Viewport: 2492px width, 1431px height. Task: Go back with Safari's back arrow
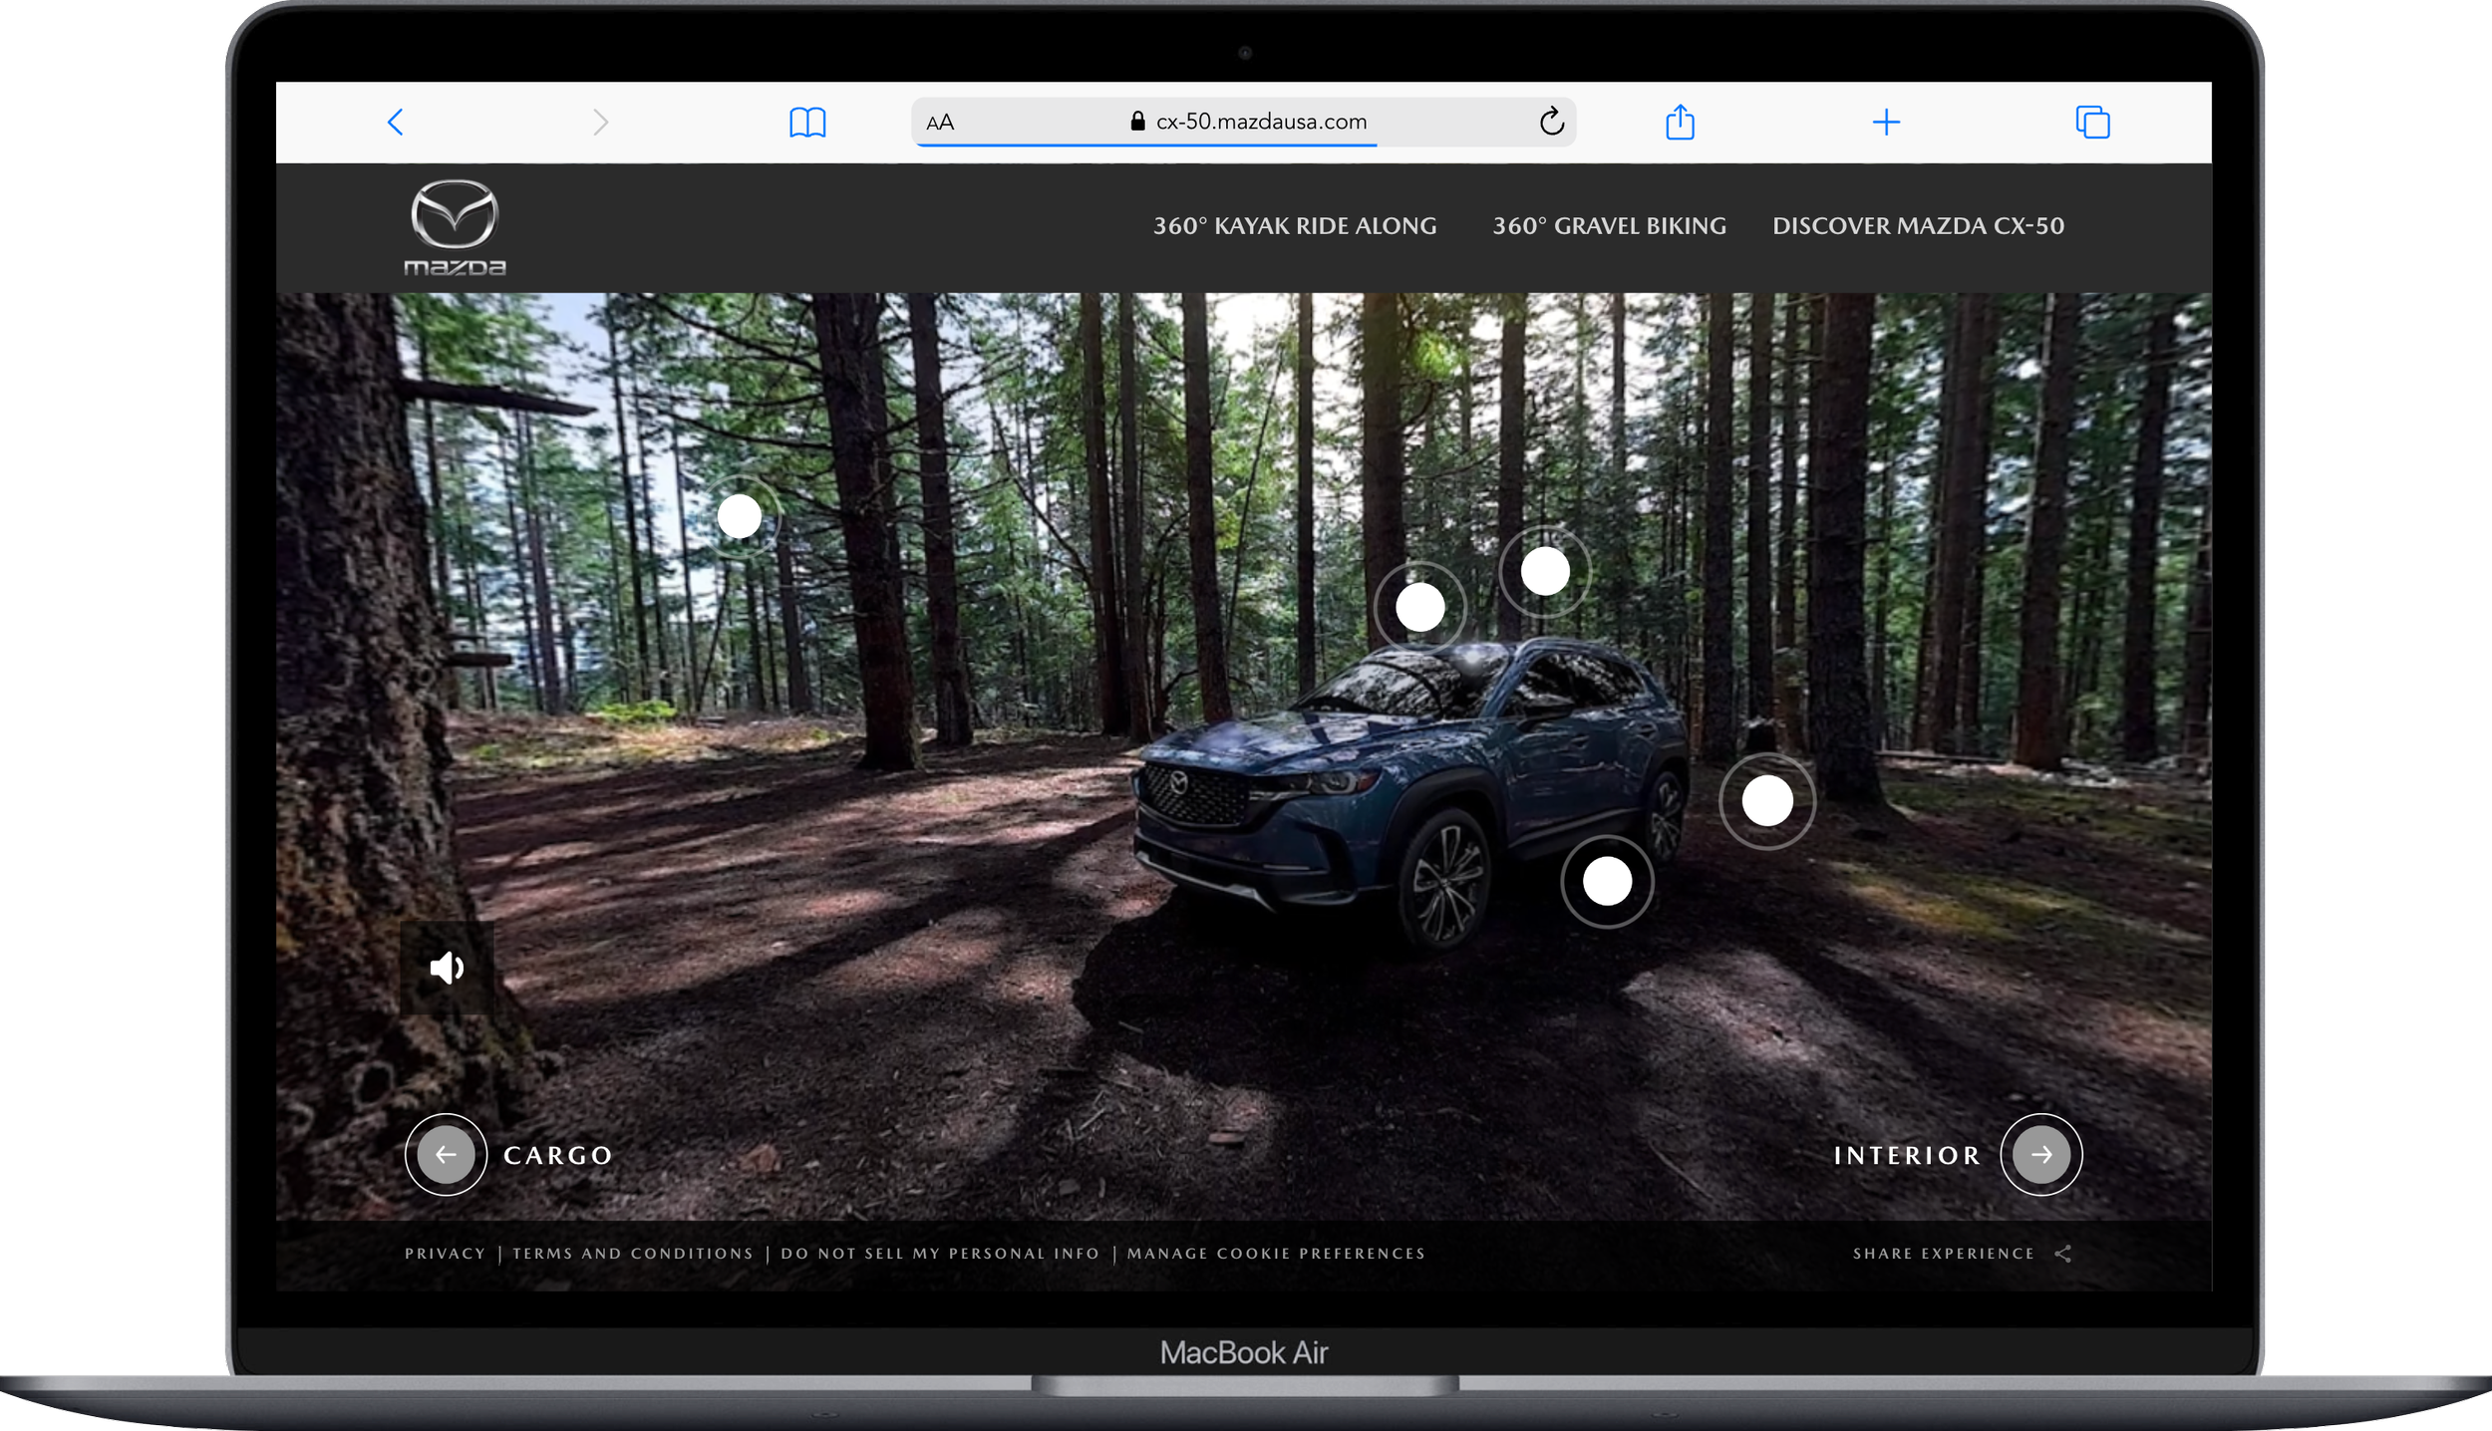click(396, 123)
